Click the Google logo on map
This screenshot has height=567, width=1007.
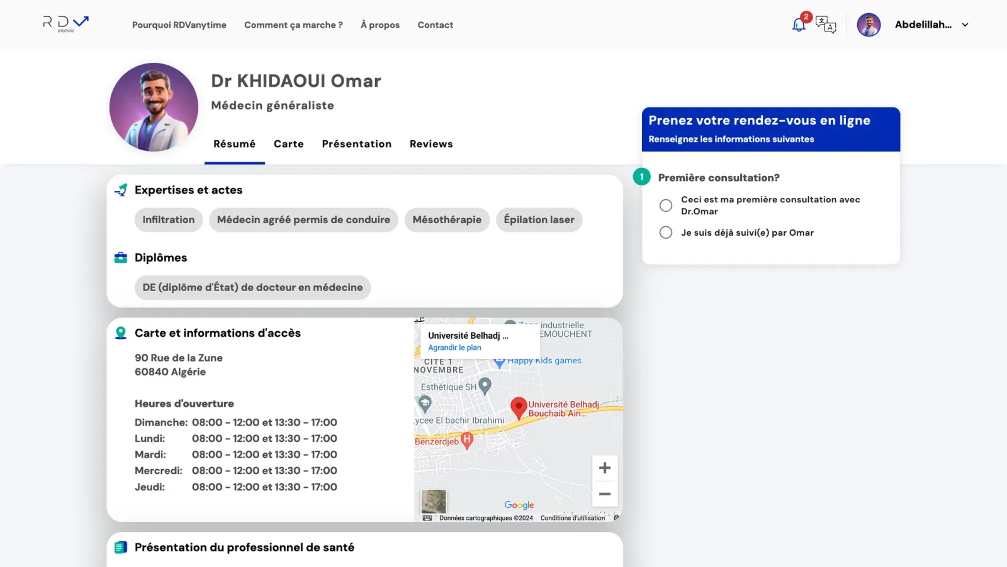pos(519,505)
